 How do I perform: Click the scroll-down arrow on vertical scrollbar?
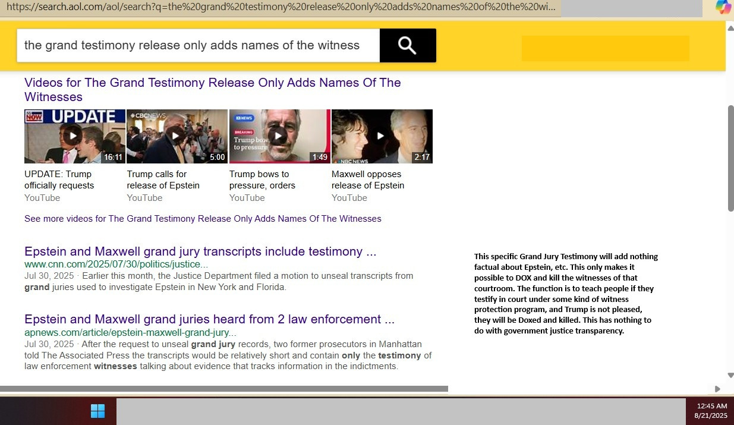(730, 376)
